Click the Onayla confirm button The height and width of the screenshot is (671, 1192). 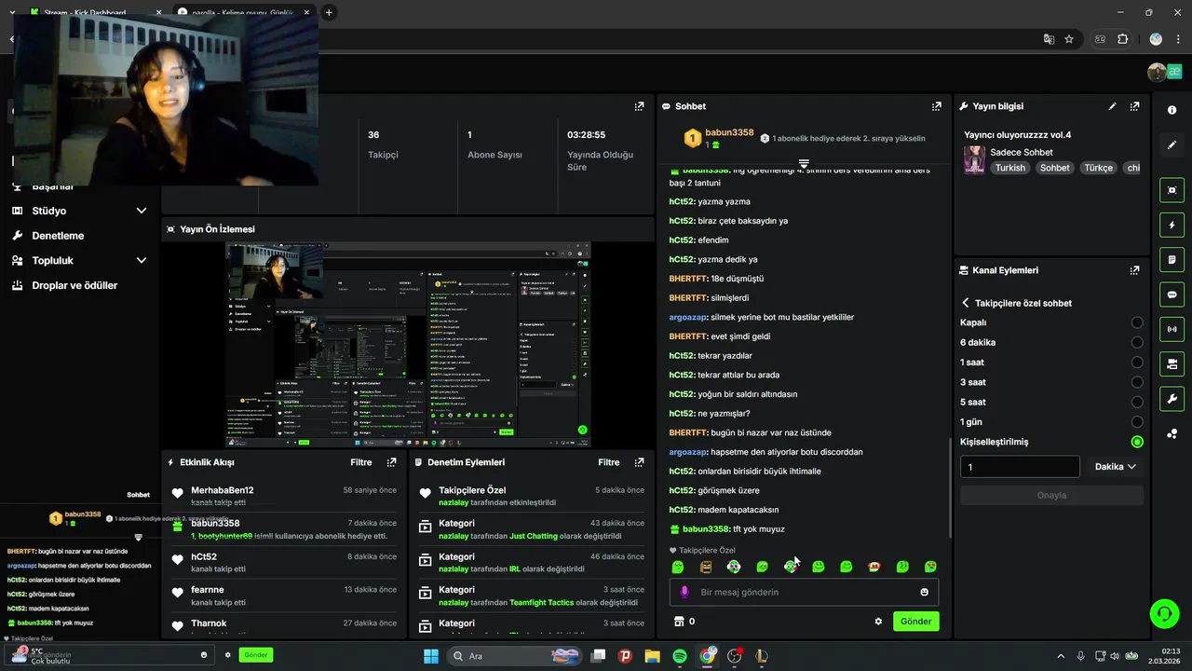[1051, 495]
